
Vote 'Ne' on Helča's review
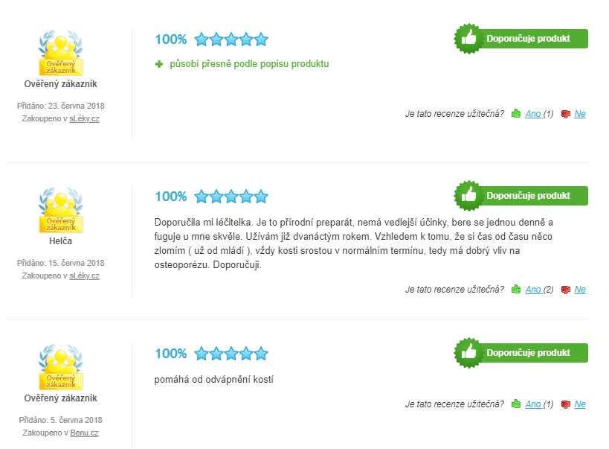click(x=580, y=290)
